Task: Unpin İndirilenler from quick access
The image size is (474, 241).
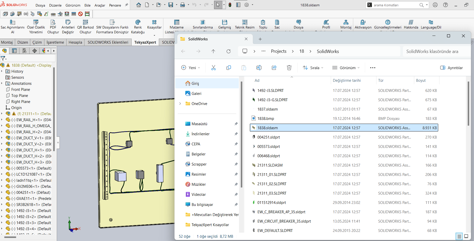Action: [x=236, y=134]
